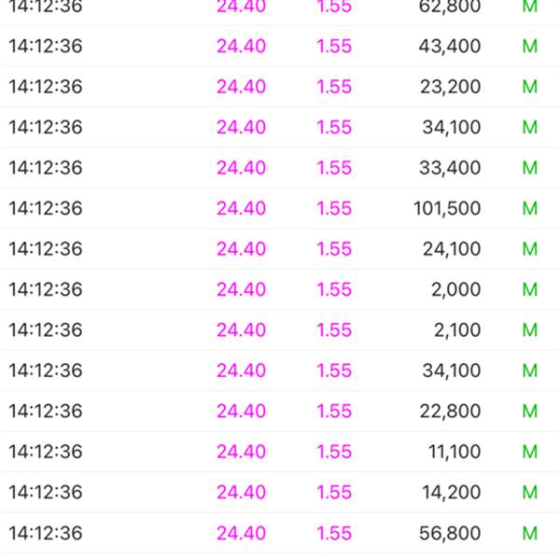560x560 pixels.
Task: Select the trade with volume 22,800
Action: tap(451, 412)
